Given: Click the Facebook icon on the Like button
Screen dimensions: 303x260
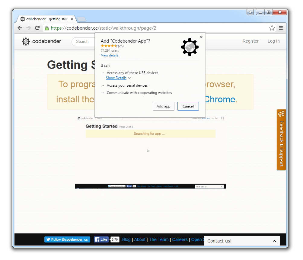Looking at the screenshot, I should [x=97, y=239].
